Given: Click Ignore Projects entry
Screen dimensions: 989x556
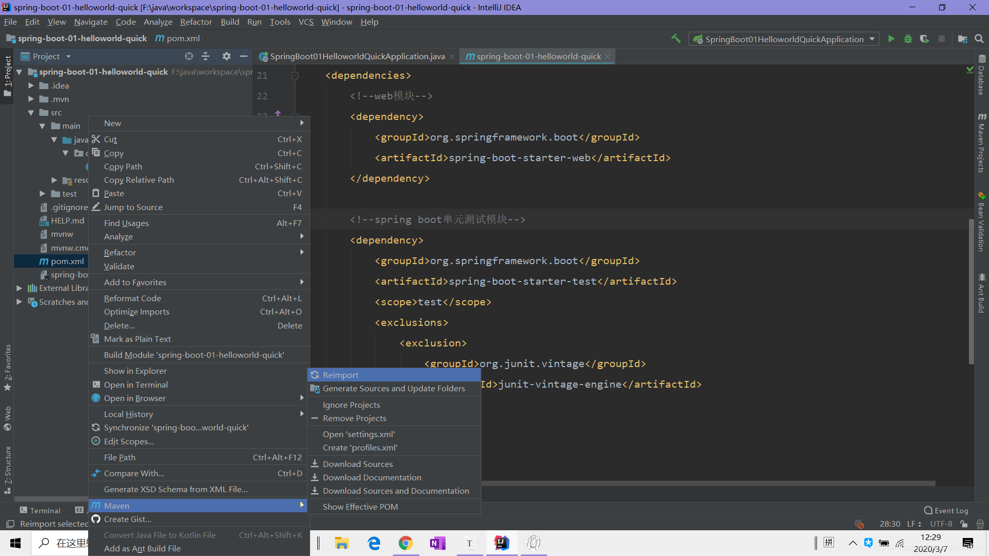Looking at the screenshot, I should pos(394,405).
